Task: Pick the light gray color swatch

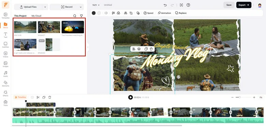Action: pos(99,13)
